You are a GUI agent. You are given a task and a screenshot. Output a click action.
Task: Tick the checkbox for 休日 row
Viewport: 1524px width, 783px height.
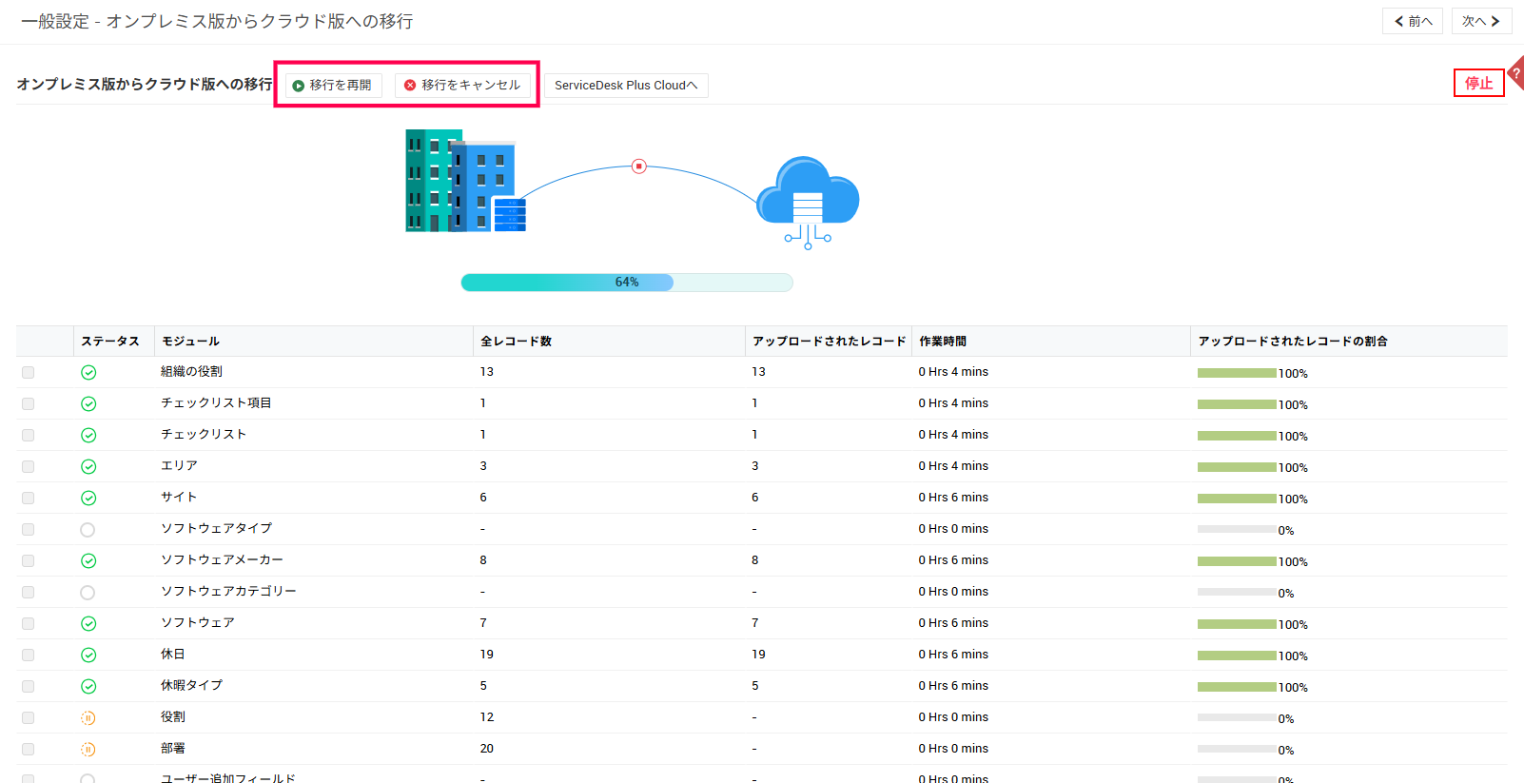click(x=28, y=656)
